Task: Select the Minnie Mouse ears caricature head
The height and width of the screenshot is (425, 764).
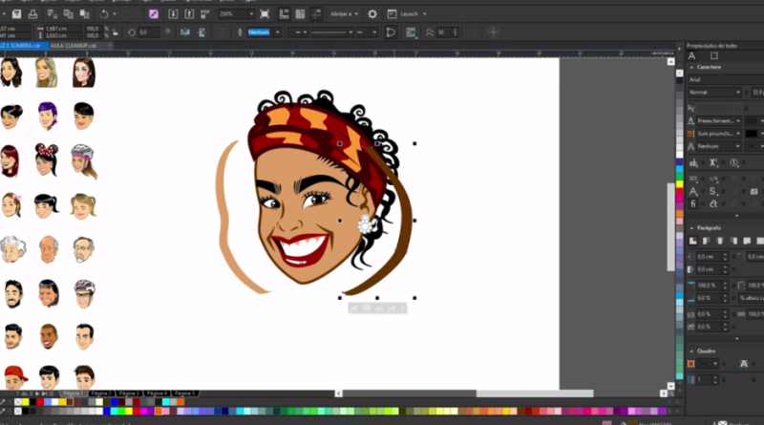Action: (x=46, y=159)
